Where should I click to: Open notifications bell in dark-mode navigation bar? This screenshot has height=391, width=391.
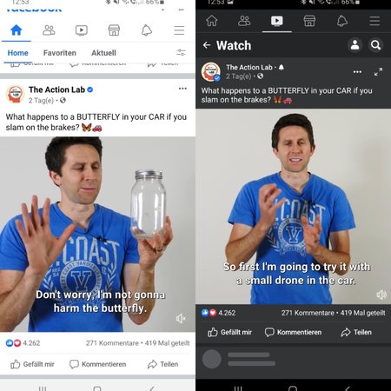342,21
